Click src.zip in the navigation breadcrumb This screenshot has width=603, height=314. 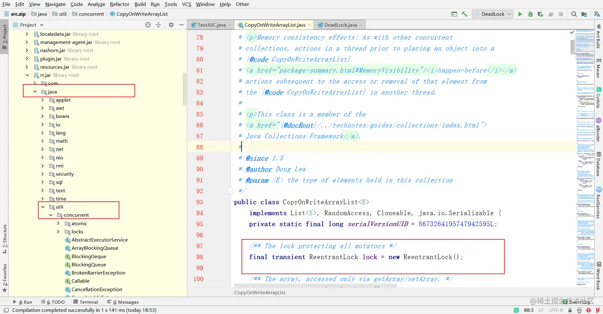[15, 14]
